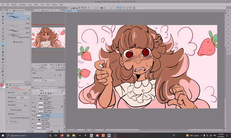Select the Text tool

[x=3, y=75]
